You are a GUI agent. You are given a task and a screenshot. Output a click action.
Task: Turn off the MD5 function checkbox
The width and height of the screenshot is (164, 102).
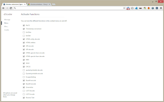pos(24,60)
